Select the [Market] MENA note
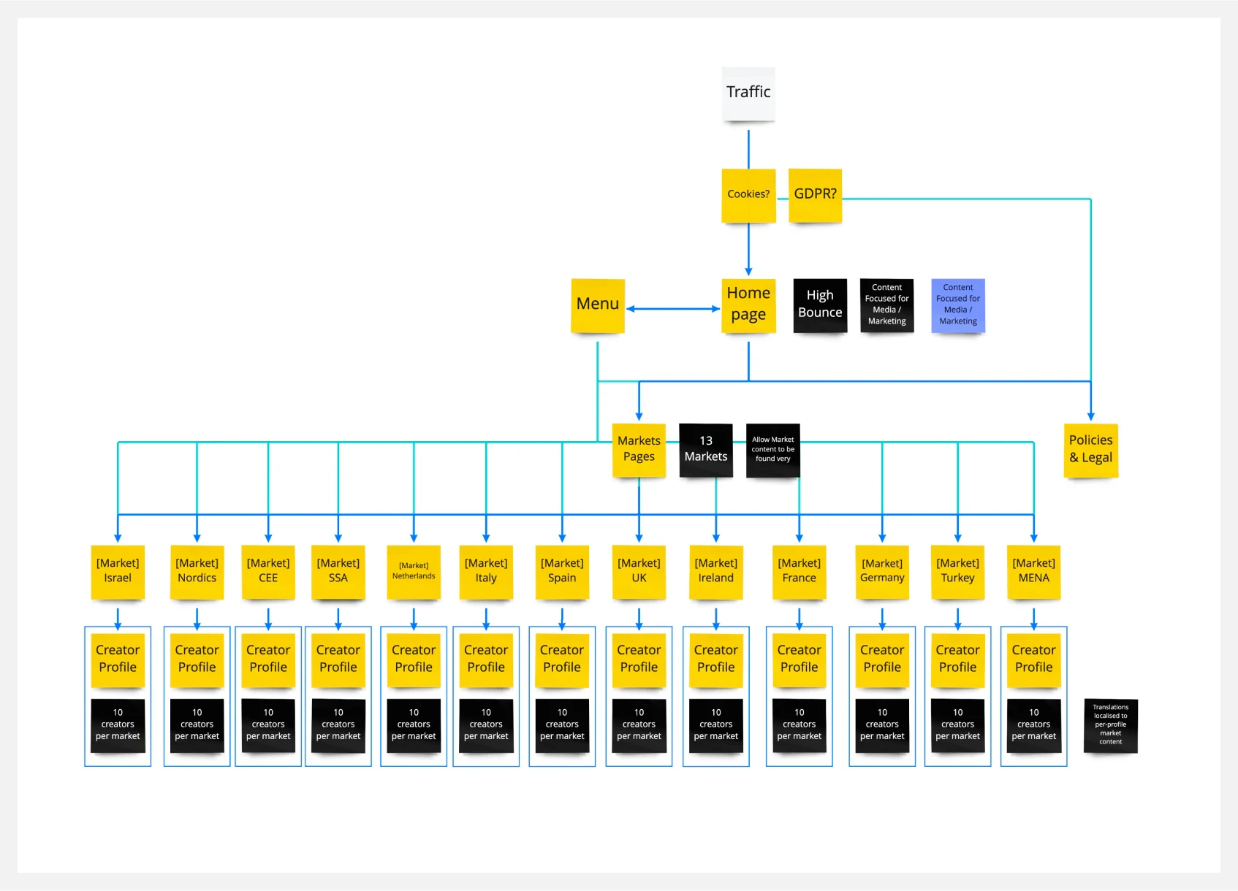Viewport: 1238px width, 891px height. (1034, 573)
